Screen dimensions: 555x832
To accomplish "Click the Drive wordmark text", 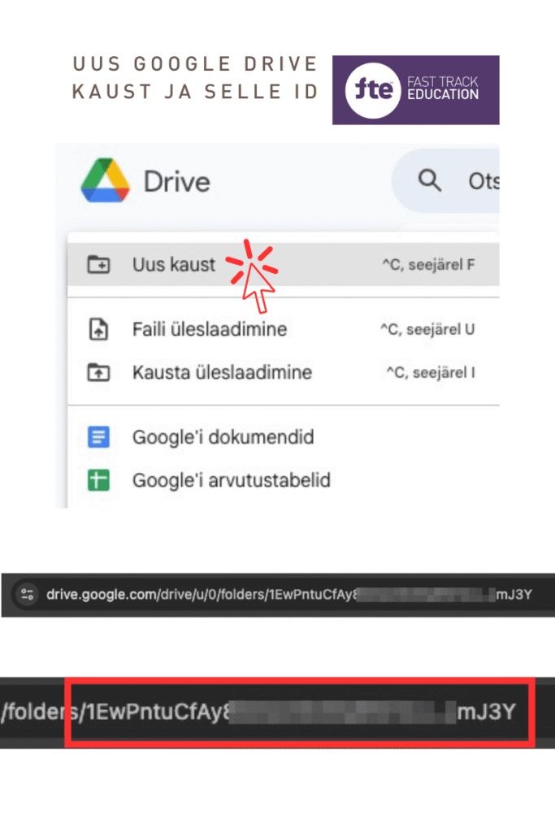I will (177, 181).
